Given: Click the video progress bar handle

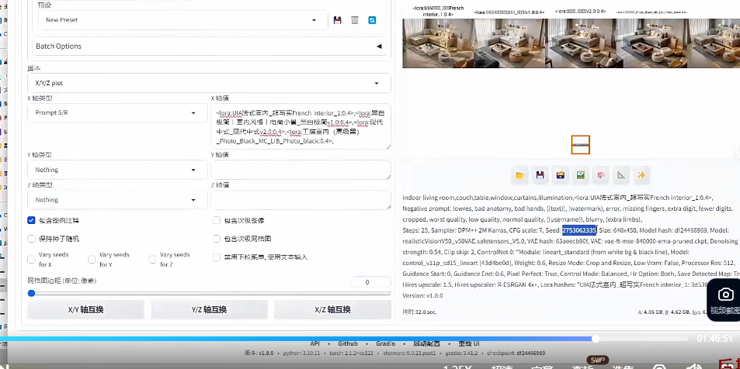Looking at the screenshot, I should [x=596, y=339].
